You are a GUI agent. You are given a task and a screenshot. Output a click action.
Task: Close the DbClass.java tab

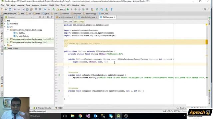[114, 17]
